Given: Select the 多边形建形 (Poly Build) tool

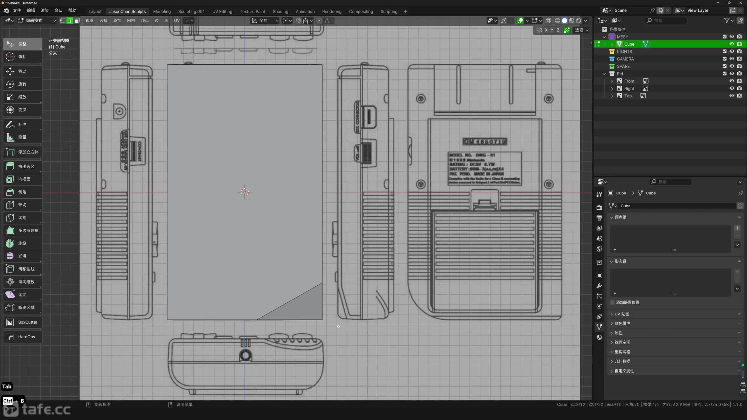Looking at the screenshot, I should click(x=23, y=230).
